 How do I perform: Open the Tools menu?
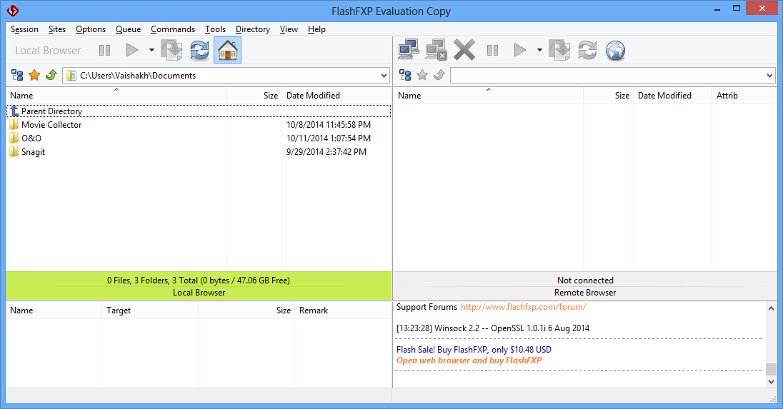pyautogui.click(x=215, y=29)
